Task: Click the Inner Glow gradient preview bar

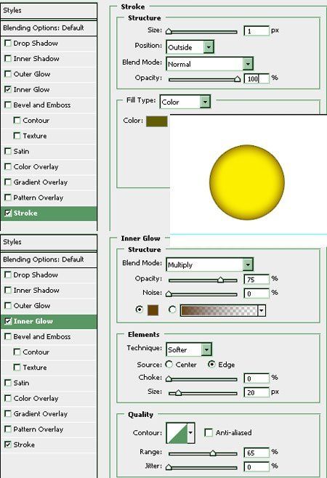Action: [x=219, y=310]
